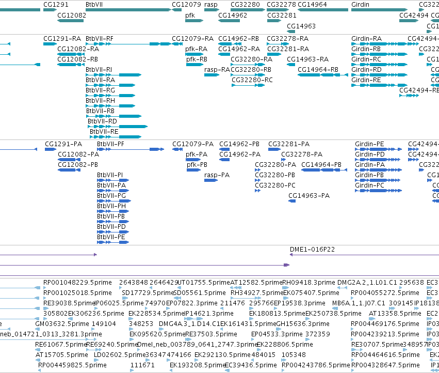
Task: Click the Girdin-RC transcript
Action: tap(379, 65)
